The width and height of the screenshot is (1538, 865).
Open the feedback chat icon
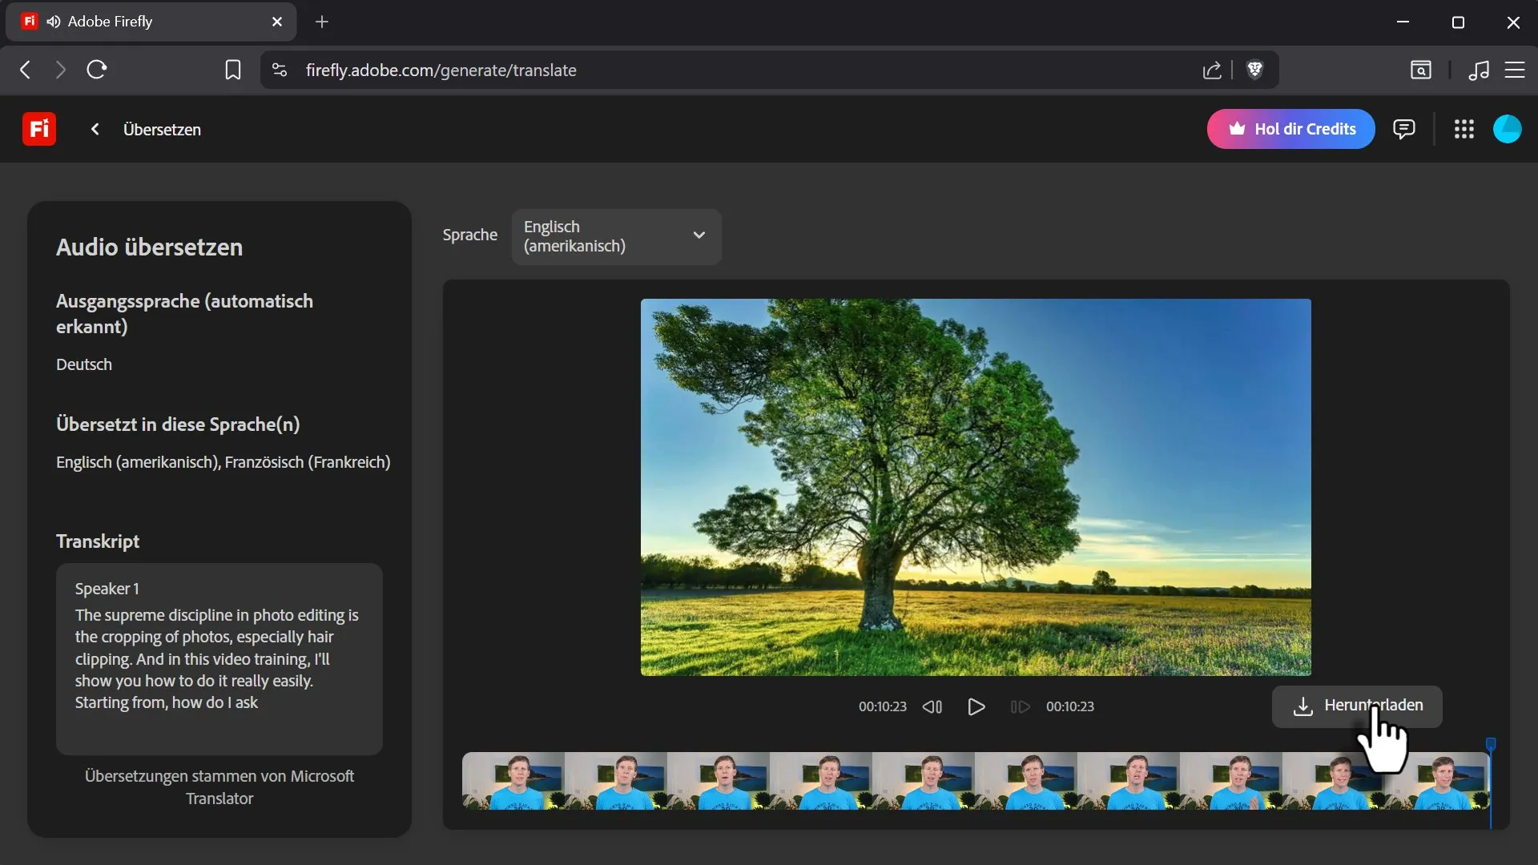coord(1403,129)
